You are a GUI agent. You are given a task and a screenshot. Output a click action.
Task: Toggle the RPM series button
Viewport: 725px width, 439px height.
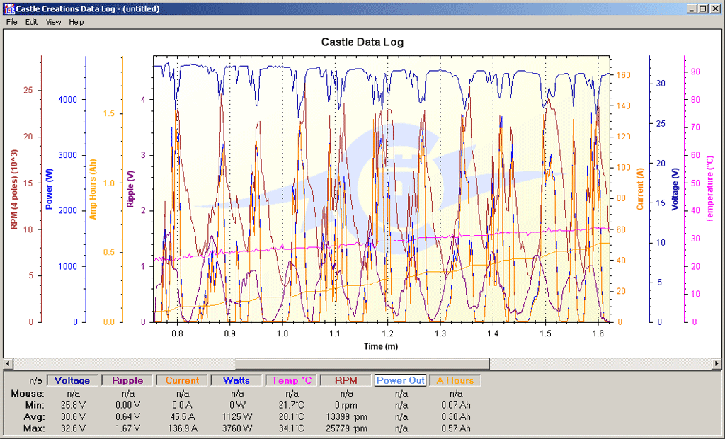coord(346,380)
